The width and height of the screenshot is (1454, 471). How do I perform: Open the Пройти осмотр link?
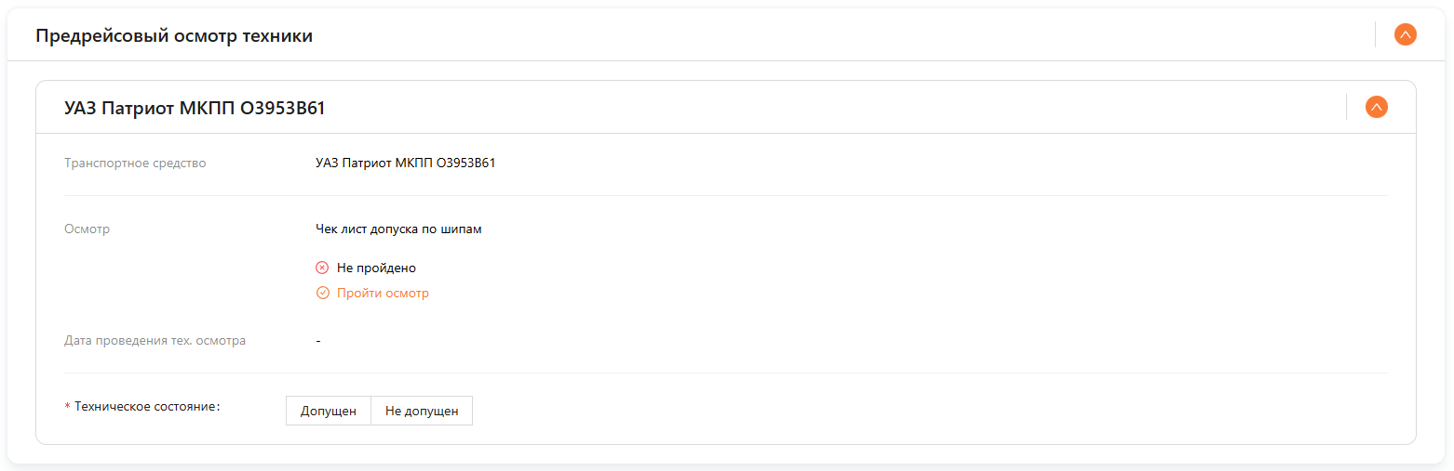pyautogui.click(x=383, y=293)
